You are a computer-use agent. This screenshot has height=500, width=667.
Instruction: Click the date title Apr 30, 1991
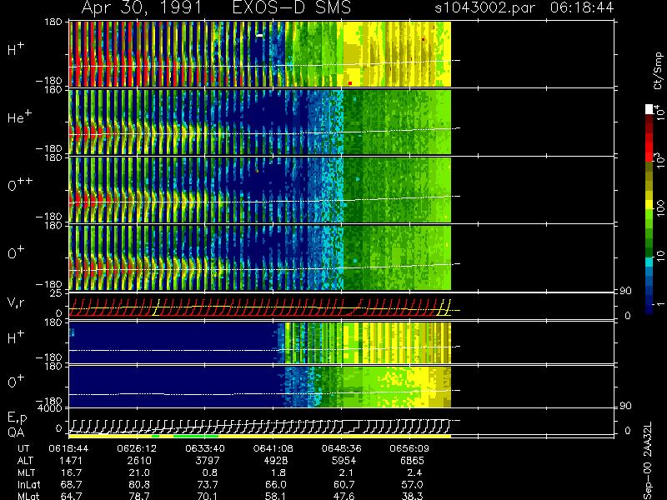(141, 7)
